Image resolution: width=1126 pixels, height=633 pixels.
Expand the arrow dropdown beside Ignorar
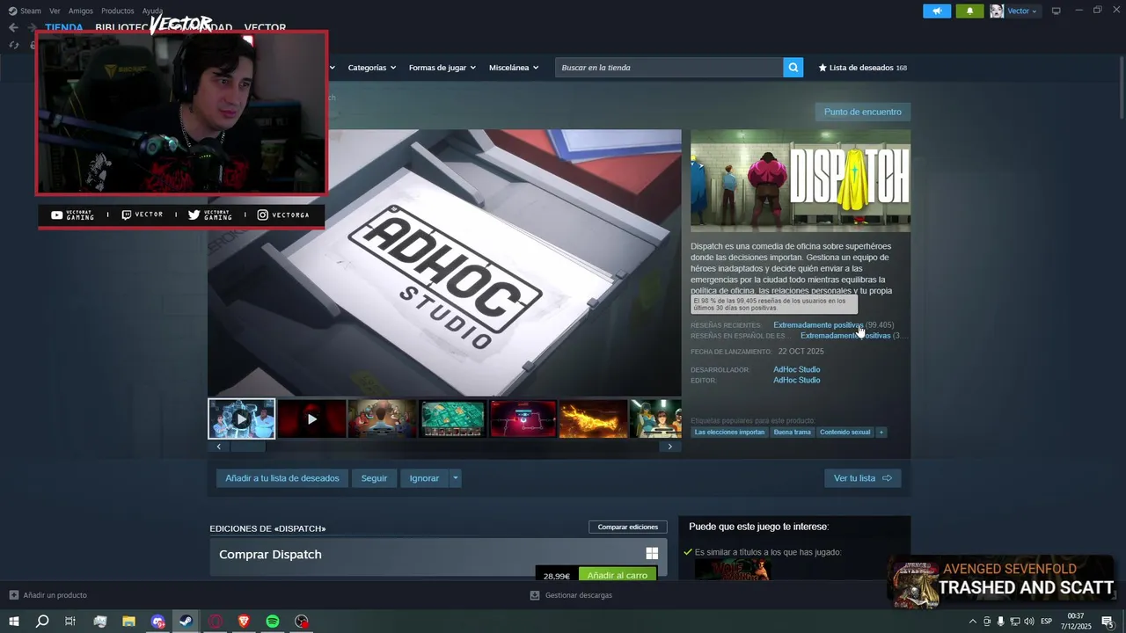[455, 478]
